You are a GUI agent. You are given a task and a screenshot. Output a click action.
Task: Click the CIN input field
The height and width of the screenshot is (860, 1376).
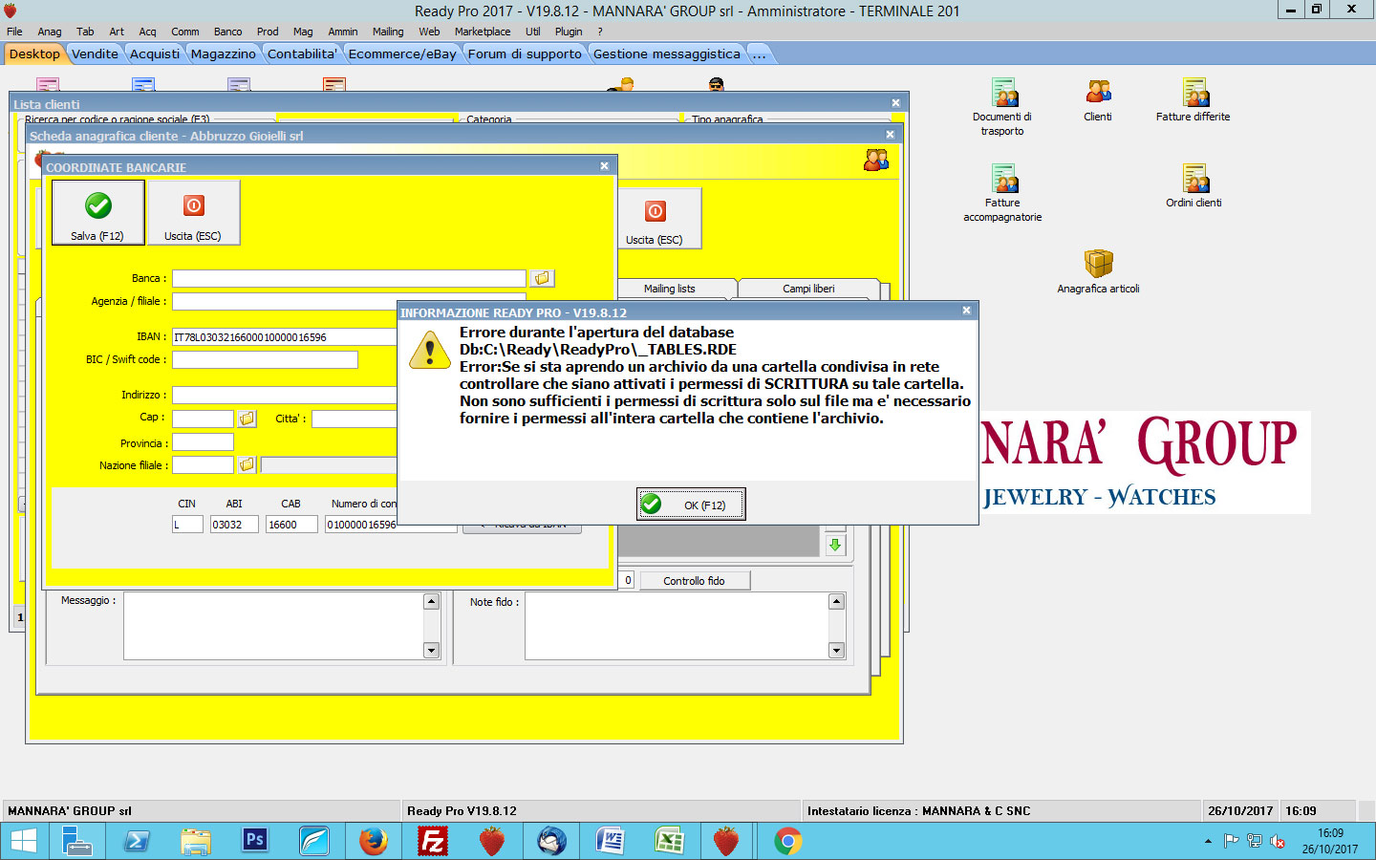point(187,525)
